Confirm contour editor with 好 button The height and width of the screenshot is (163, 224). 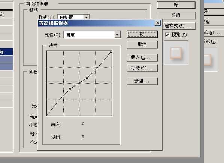click(x=142, y=34)
